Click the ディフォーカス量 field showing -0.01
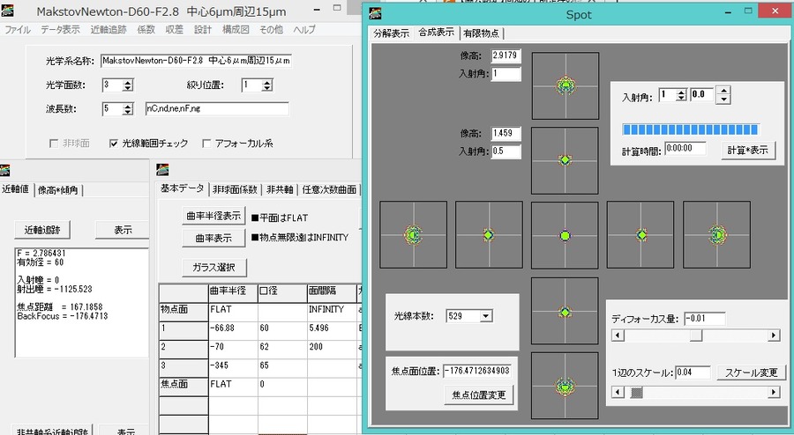Viewport: 794px width, 435px height. click(704, 318)
